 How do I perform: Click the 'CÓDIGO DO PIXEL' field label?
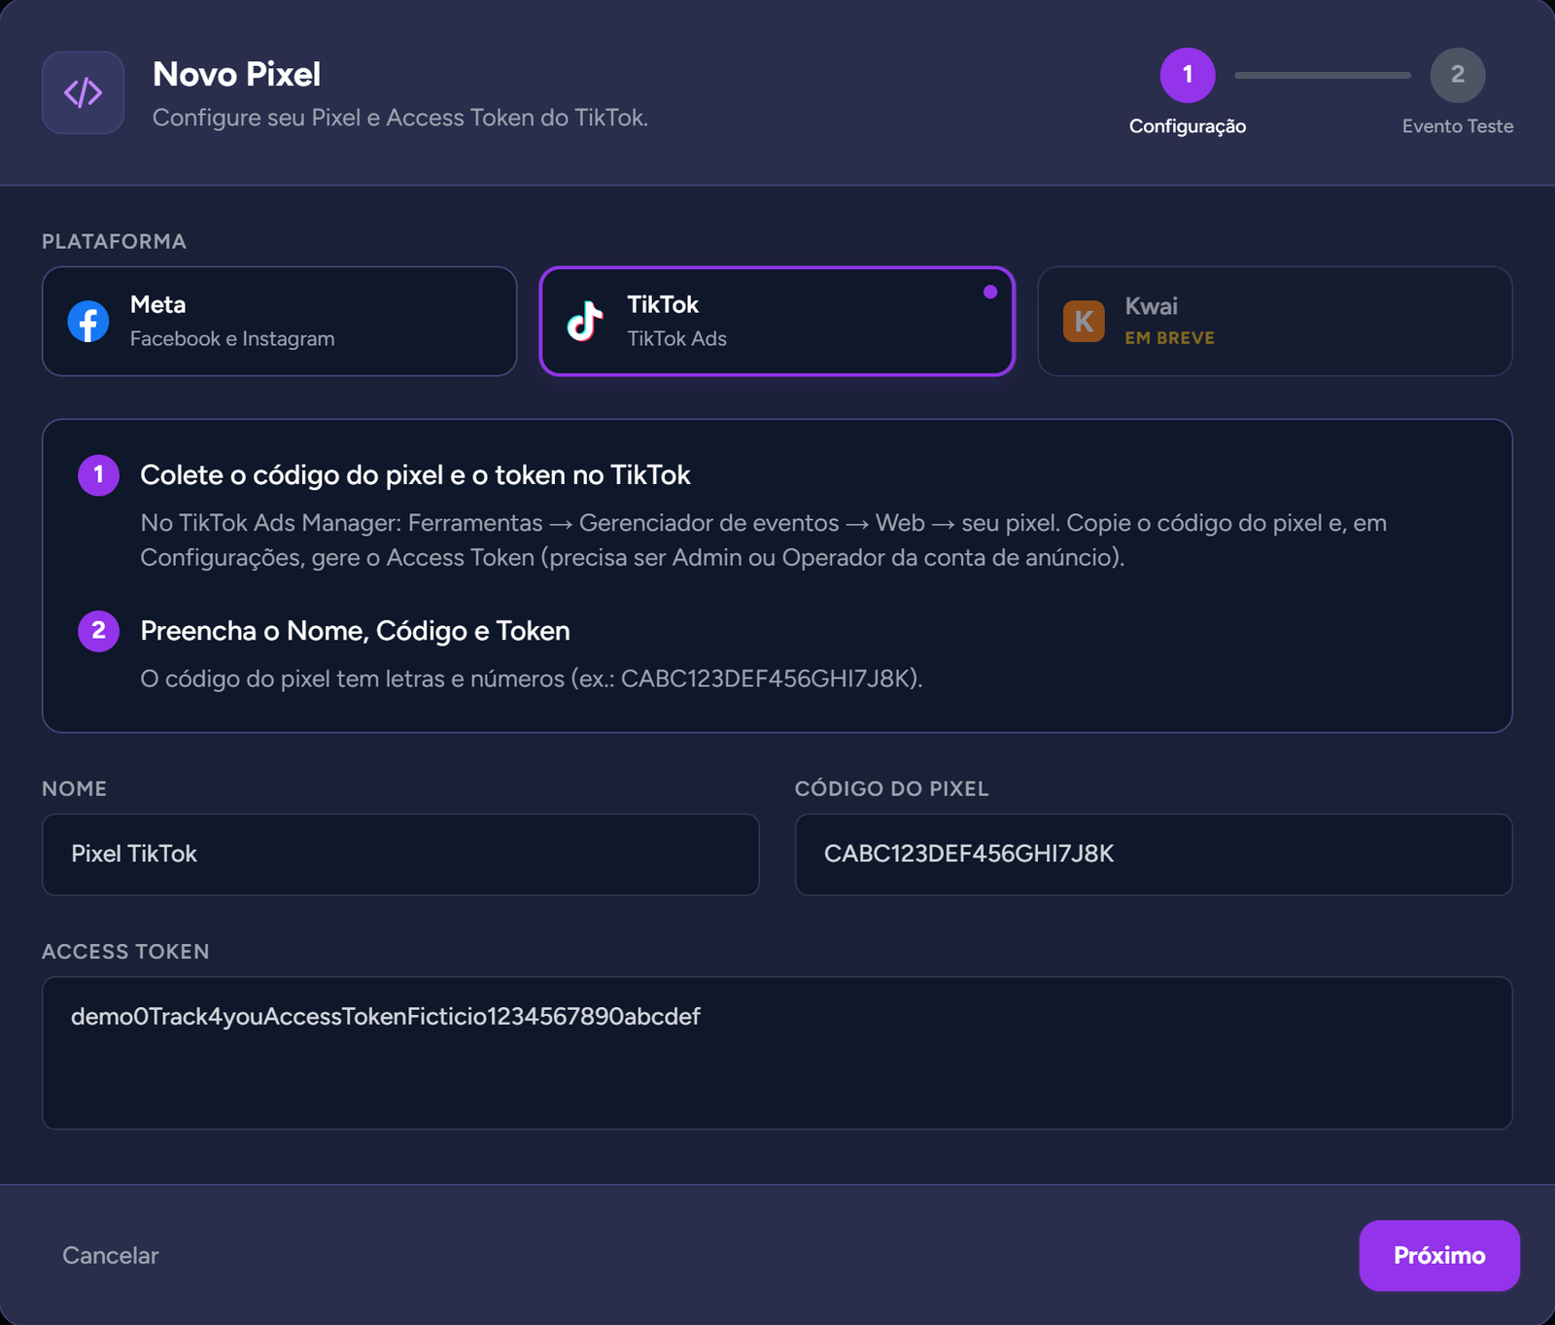(x=891, y=788)
